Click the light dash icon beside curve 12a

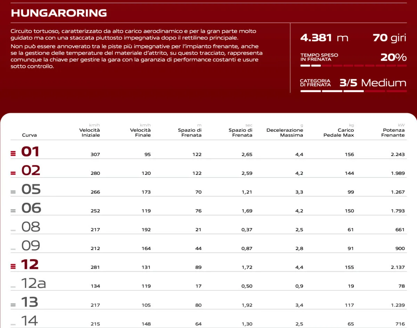(13, 287)
